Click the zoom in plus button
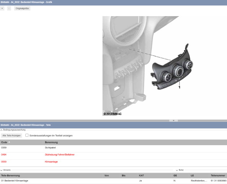Screen dimensions: 227x184 click(x=2, y=8)
